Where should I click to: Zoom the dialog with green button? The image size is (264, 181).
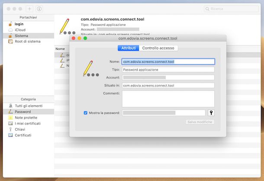85,38
